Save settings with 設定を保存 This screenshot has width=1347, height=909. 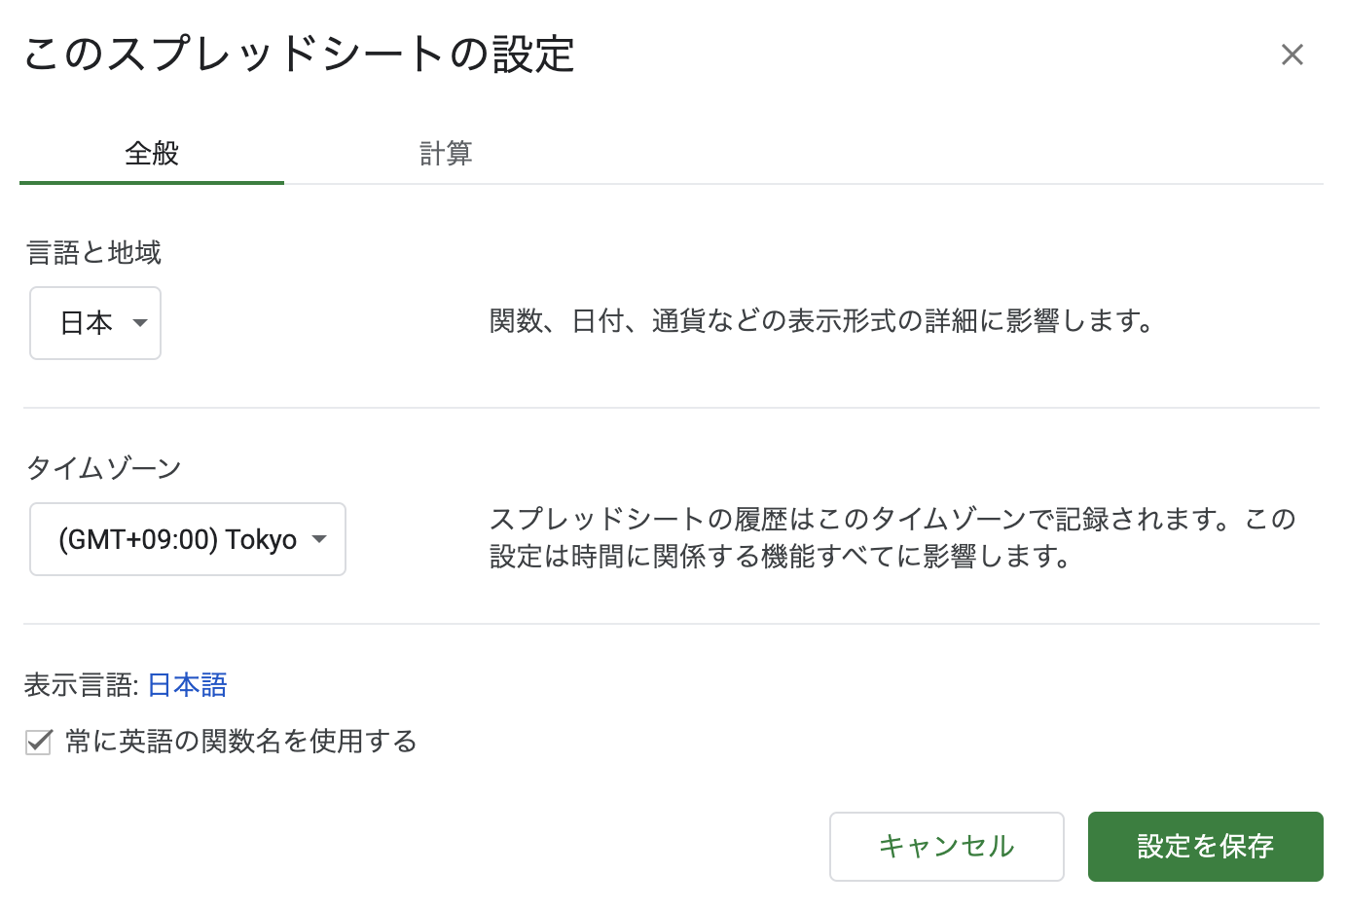[1205, 847]
